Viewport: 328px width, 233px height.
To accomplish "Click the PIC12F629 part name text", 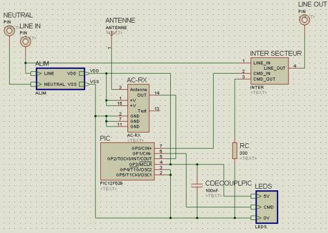I will 111,183.
